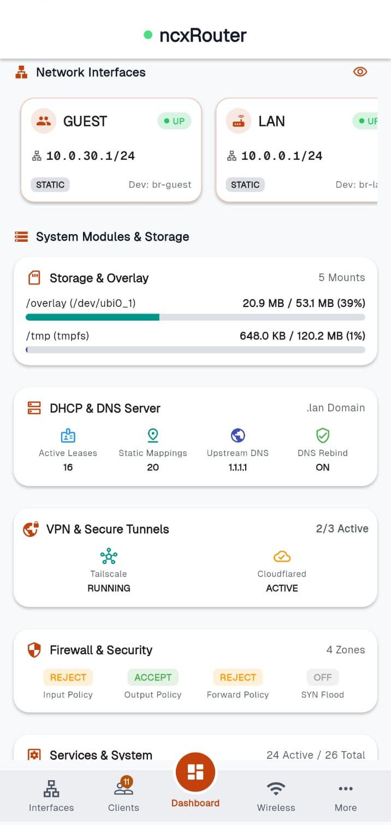Click the Network Interfaces section icon
This screenshot has width=391, height=825.
[21, 72]
